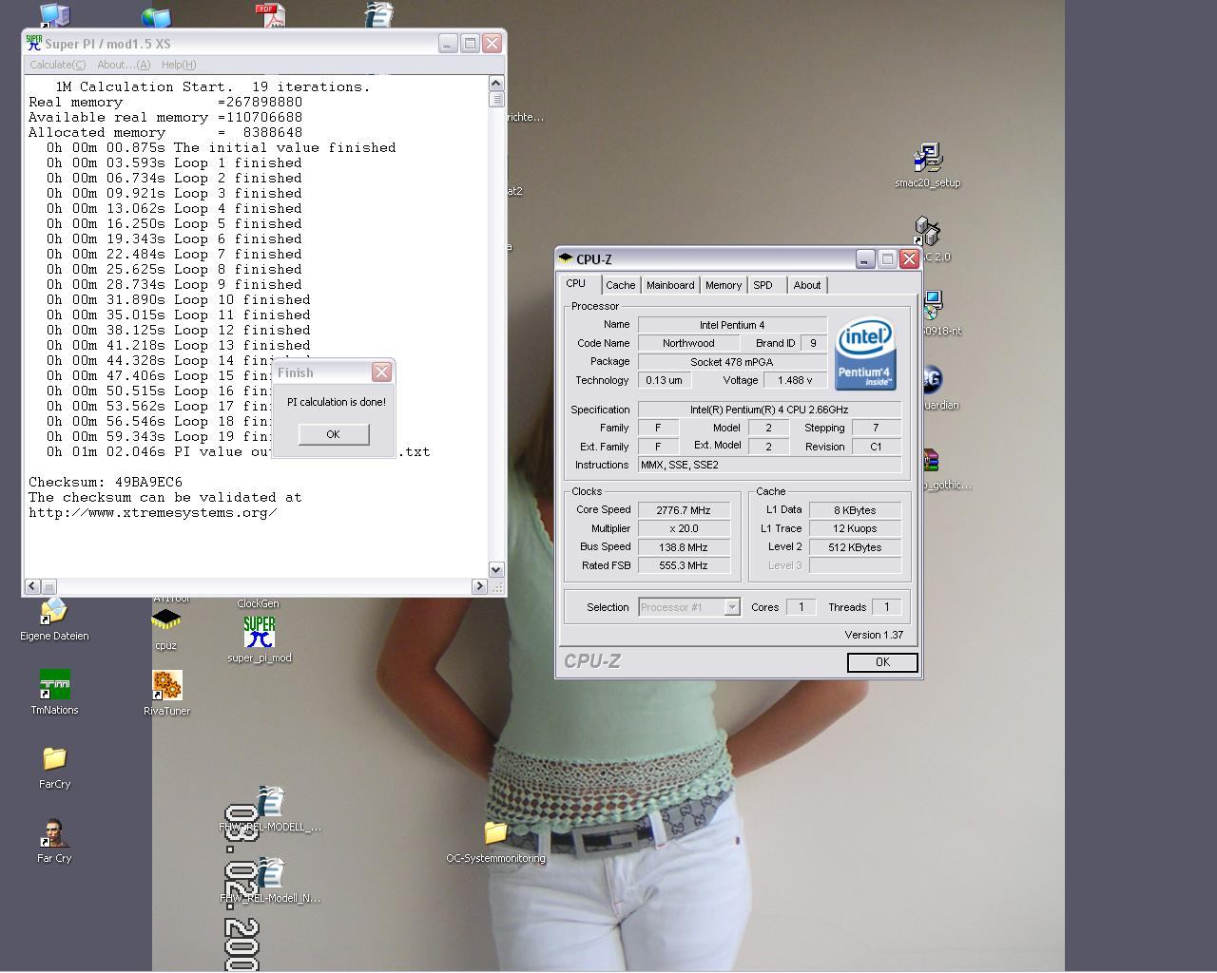
Task: Switch to the Cache tab in CPU-Z
Action: tap(620, 285)
